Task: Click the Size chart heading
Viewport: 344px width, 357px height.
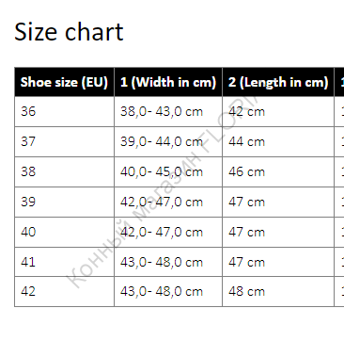Action: (69, 32)
